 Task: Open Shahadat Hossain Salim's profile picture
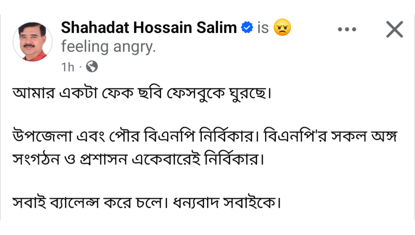point(32,42)
